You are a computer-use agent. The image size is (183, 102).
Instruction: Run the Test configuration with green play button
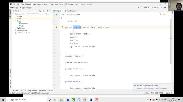pos(152,8)
